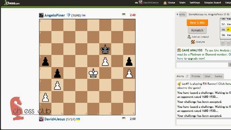Open the Settings menu item
The height and width of the screenshot is (130, 231).
pyautogui.click(x=195, y=3)
